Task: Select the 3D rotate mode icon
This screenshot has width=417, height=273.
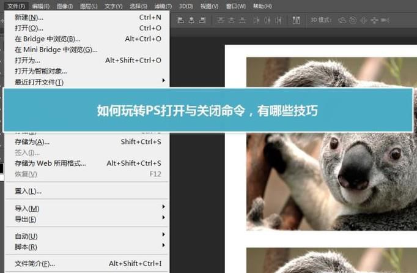Action: click(x=342, y=20)
